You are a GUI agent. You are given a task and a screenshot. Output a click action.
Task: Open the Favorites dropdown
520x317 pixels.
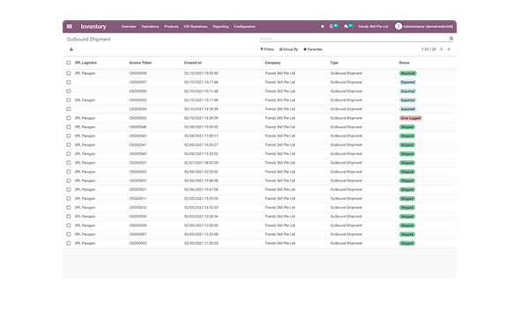313,49
